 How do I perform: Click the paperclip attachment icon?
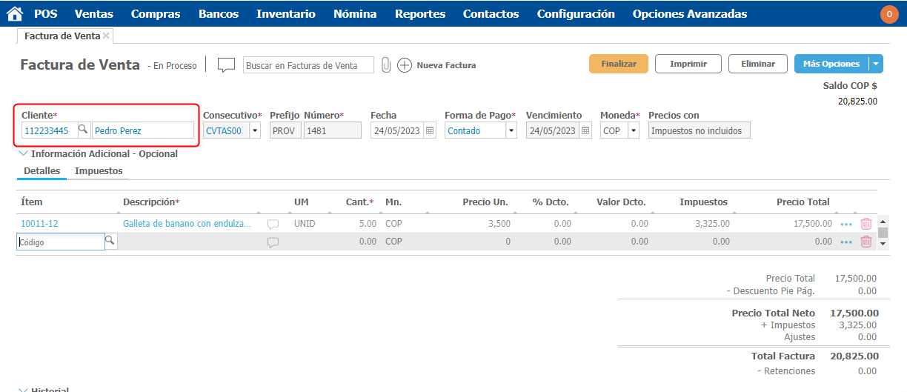pyautogui.click(x=386, y=65)
